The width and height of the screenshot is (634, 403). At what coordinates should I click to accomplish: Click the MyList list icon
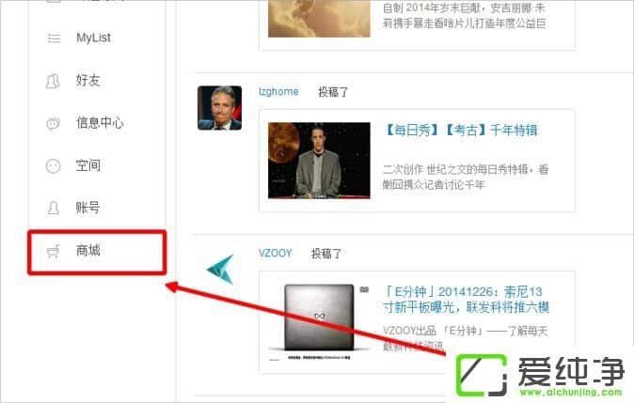(x=54, y=39)
